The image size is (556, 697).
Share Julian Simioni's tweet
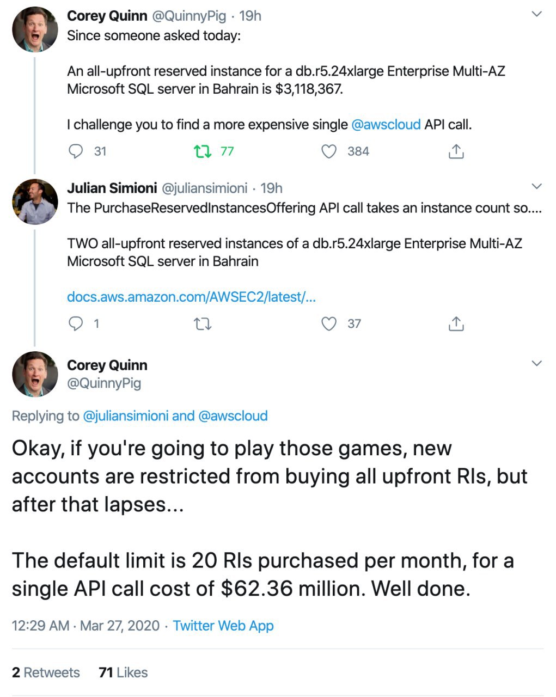pos(456,324)
